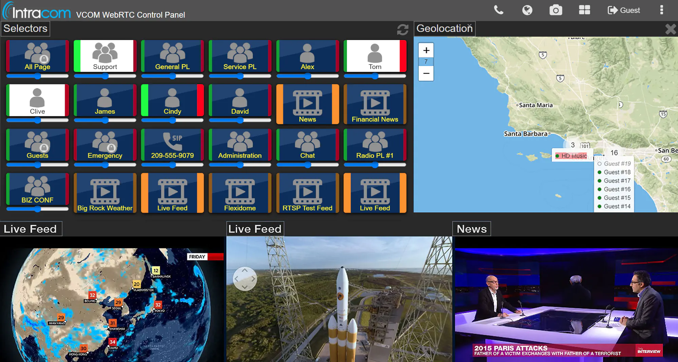Select the Service PL party line
Screen dimensions: 678x362
click(x=240, y=56)
